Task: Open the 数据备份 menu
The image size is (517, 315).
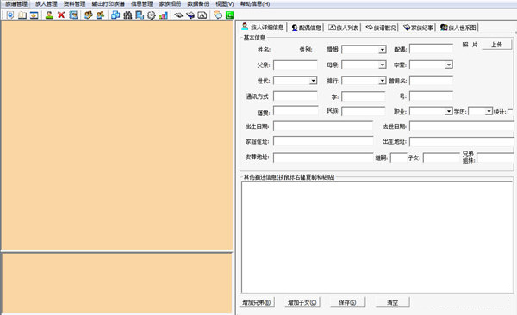Action: (198, 4)
